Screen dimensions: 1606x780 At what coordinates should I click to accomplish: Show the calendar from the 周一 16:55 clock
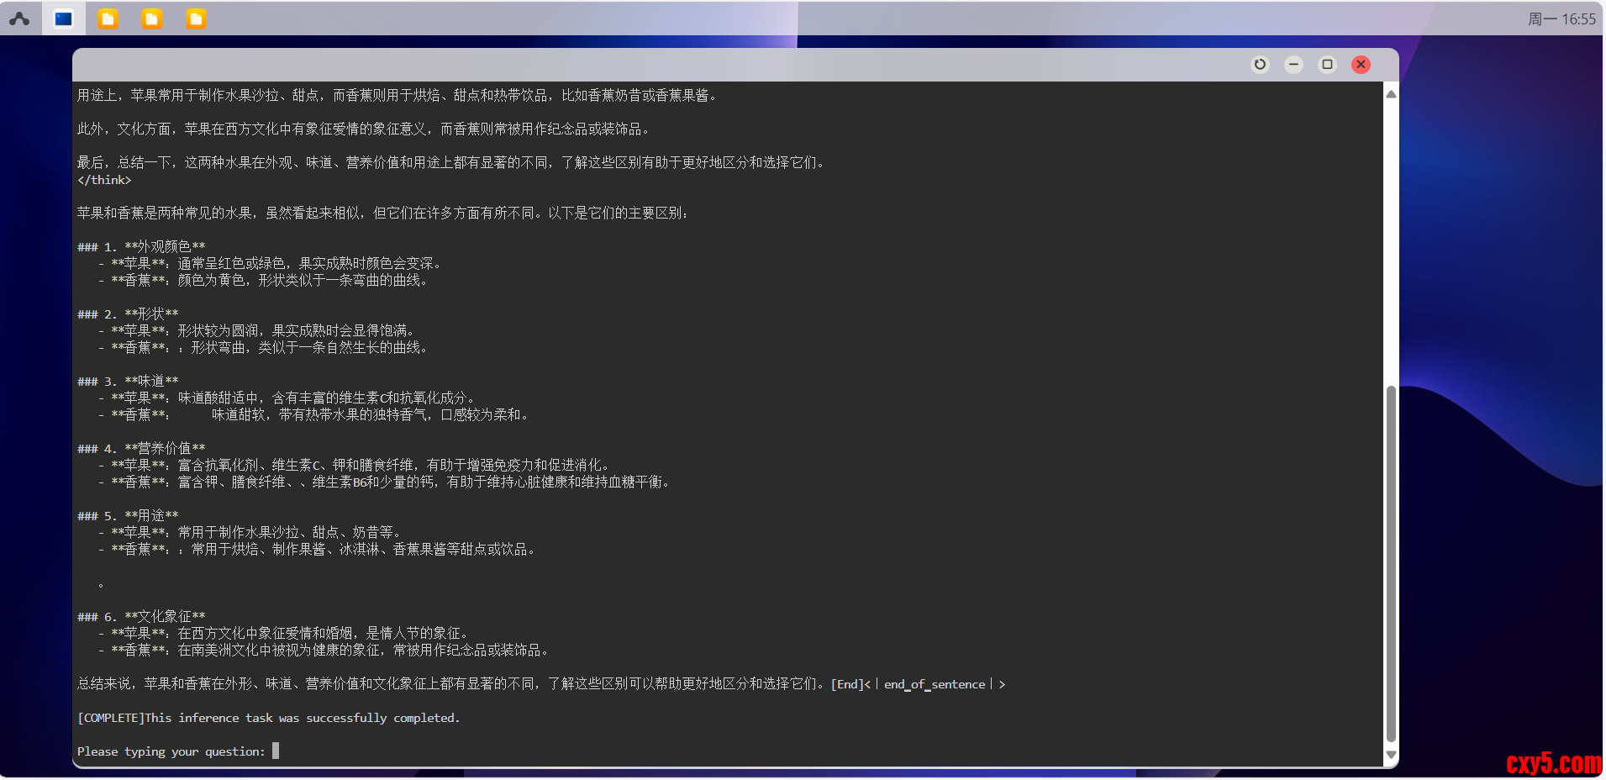click(x=1561, y=18)
